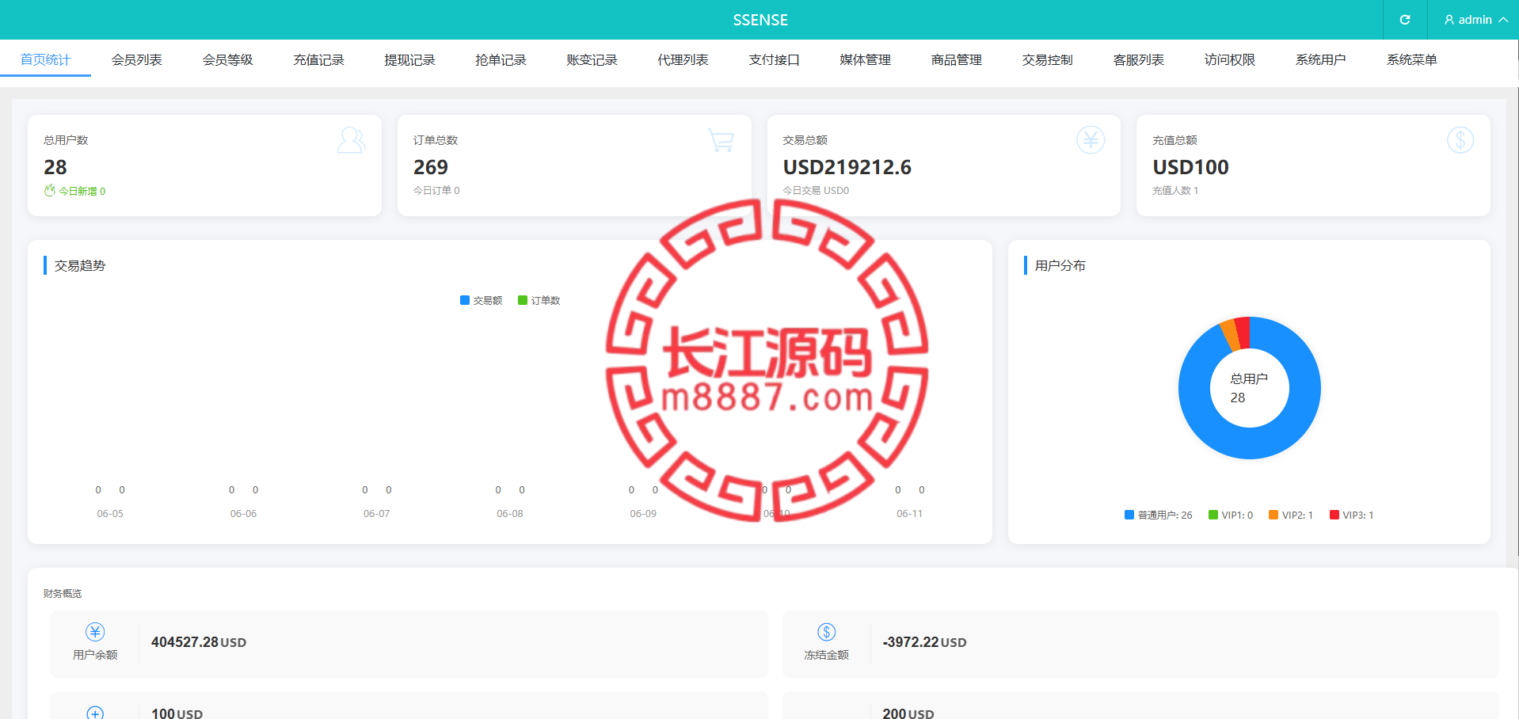Toggle VIP1: 0 legend entry
This screenshot has height=719, width=1519.
click(x=1231, y=515)
